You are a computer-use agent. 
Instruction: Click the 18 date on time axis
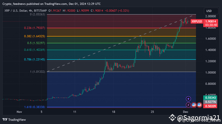pos(114,112)
